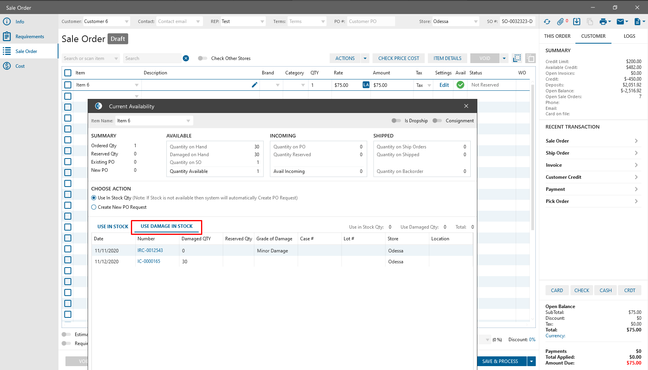Click the Check Price Cost button
The width and height of the screenshot is (648, 370).
[x=398, y=58]
